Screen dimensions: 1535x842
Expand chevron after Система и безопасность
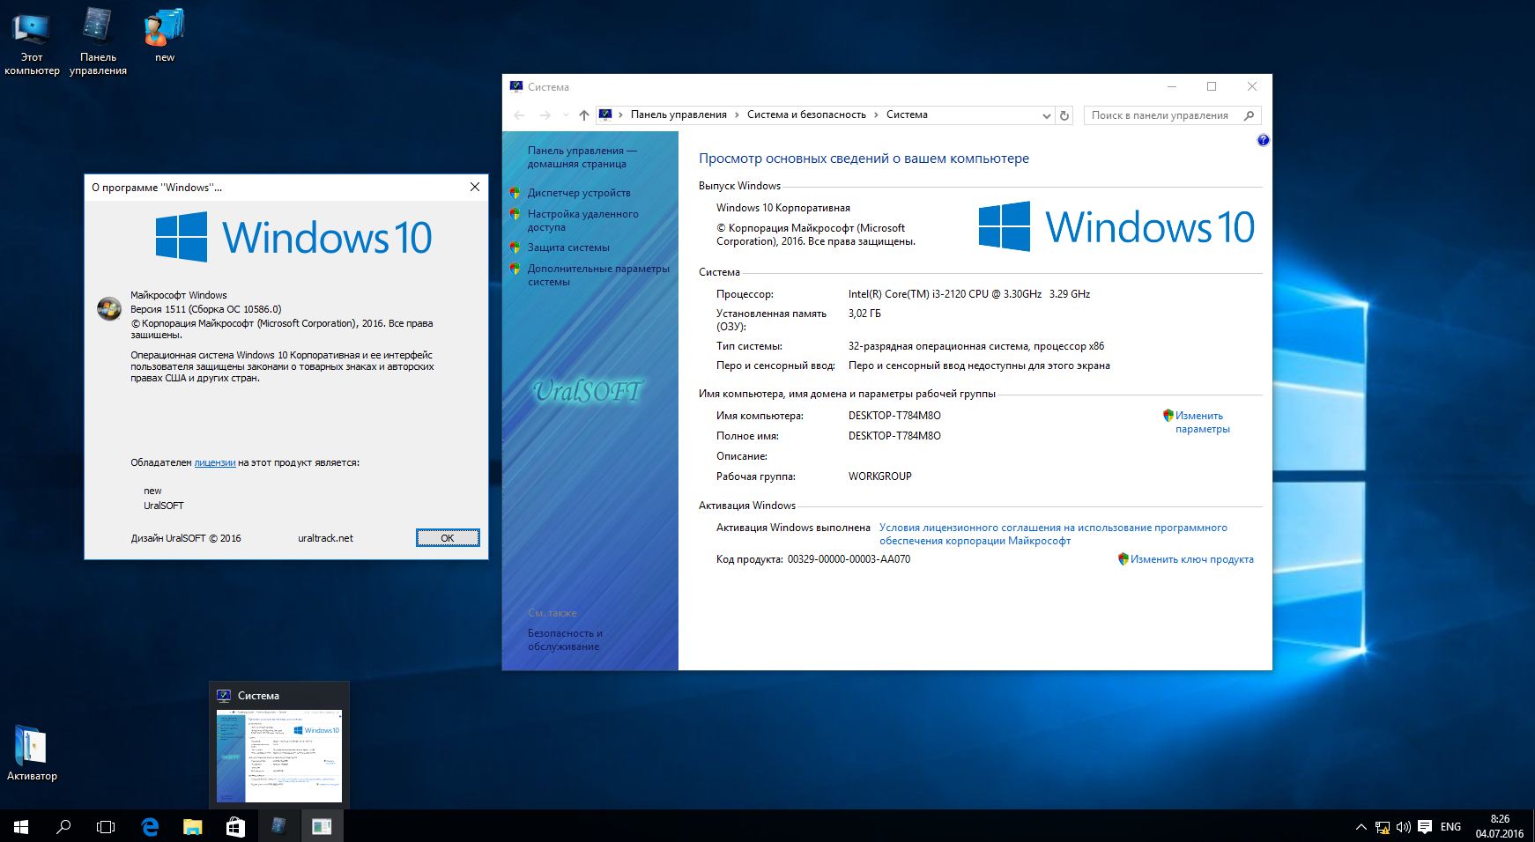coord(876,114)
